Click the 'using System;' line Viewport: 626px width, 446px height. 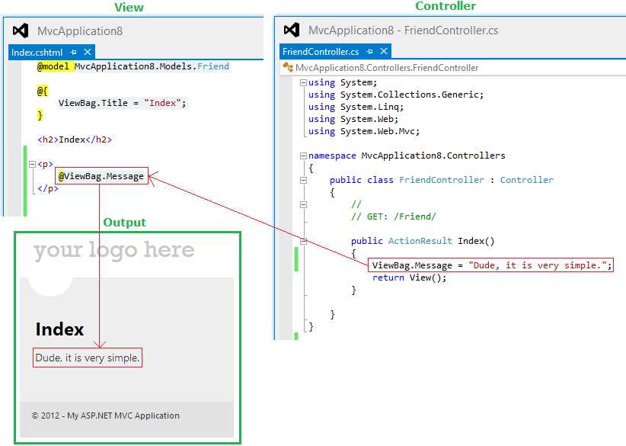click(343, 83)
